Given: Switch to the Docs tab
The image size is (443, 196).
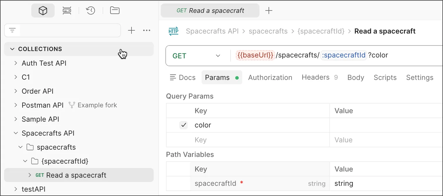Looking at the screenshot, I should [183, 78].
